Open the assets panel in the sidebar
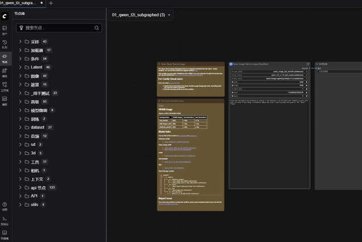The image size is (362, 242). coord(5,30)
